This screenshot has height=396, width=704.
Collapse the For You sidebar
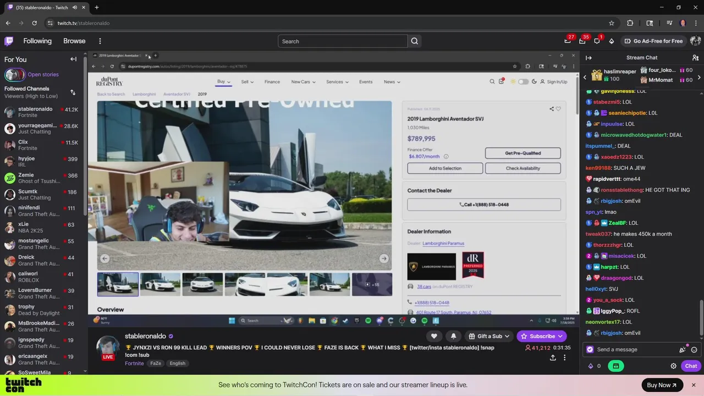[x=73, y=59]
